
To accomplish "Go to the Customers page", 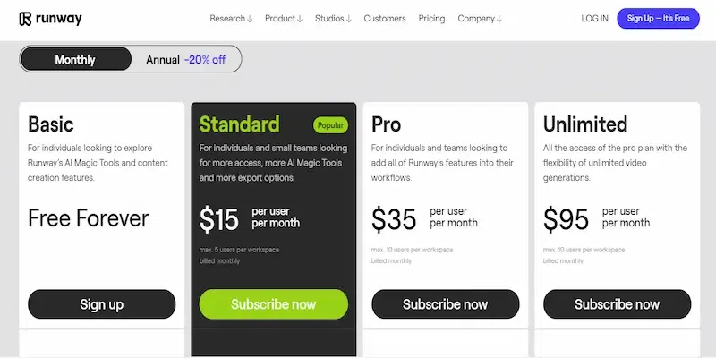I will 385,18.
